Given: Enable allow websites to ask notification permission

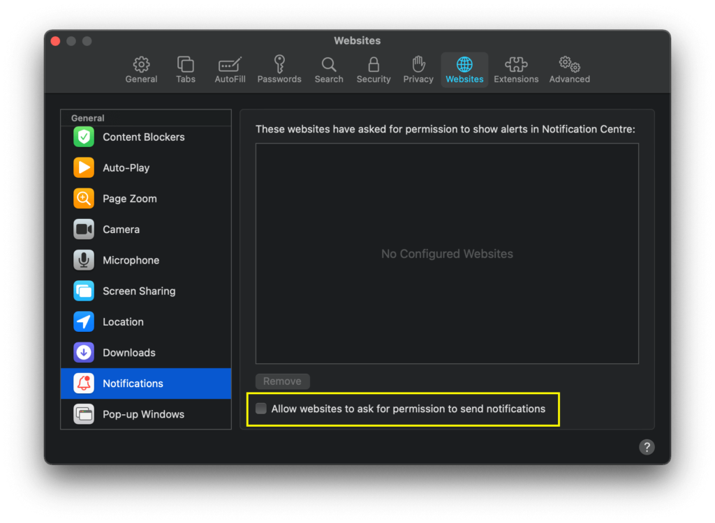Looking at the screenshot, I should tap(261, 409).
